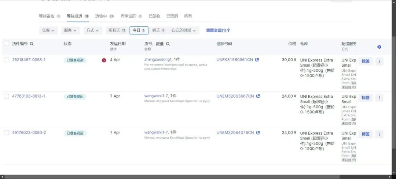396x179 pixels.
Task: Switch to the 已签收 tab
Action: tap(154, 16)
